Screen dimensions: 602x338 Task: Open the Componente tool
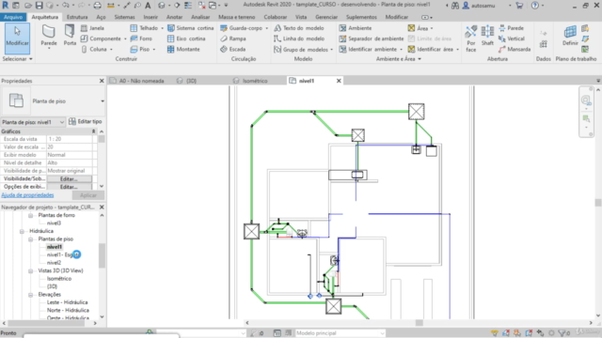click(x=102, y=38)
